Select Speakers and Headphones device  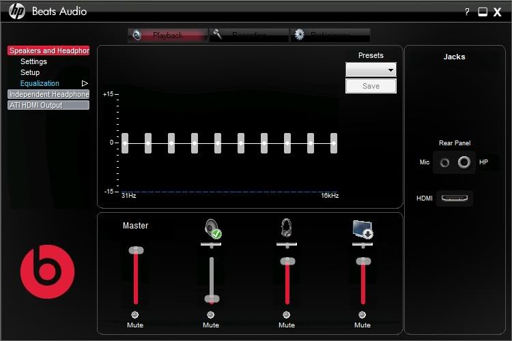coord(48,50)
